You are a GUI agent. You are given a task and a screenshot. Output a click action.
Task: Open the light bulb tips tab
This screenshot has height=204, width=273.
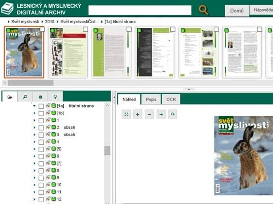(55, 97)
